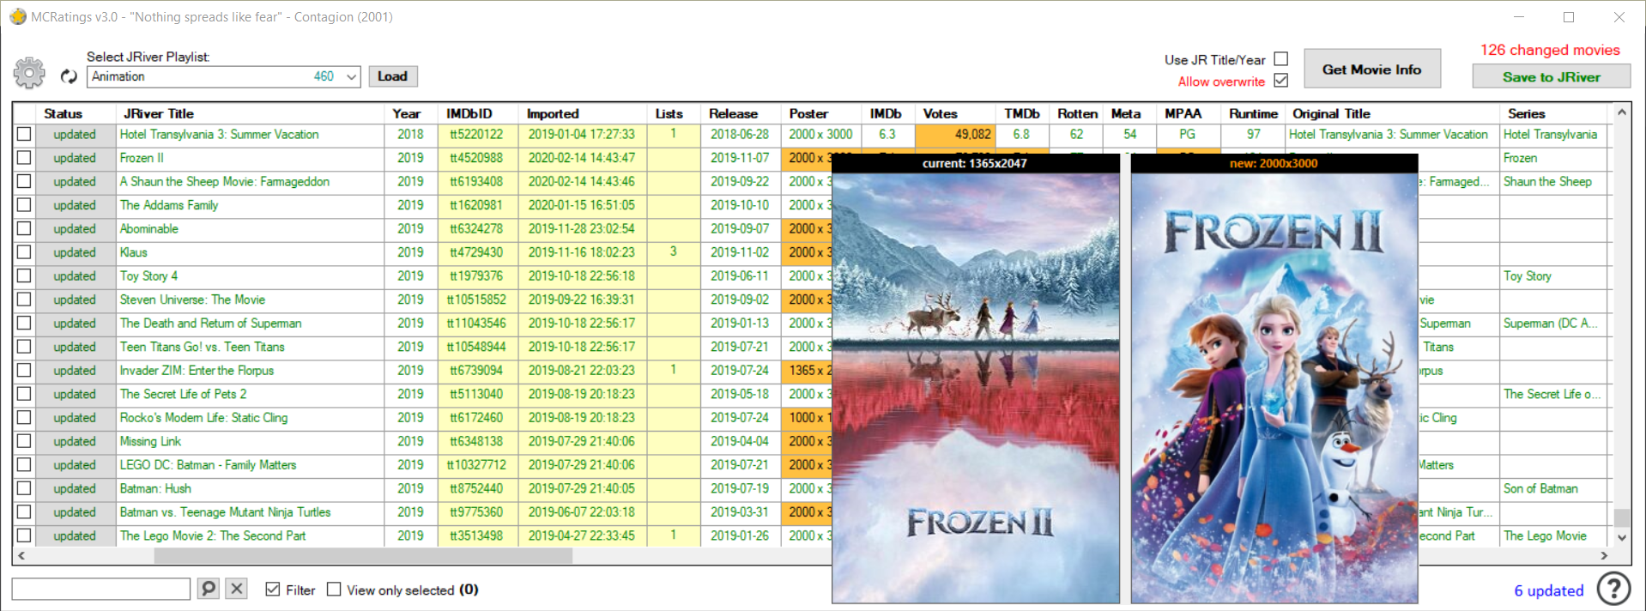The width and height of the screenshot is (1646, 611).
Task: Click 'Invader ZIM: Enter the Florpus' cell
Action: (251, 371)
